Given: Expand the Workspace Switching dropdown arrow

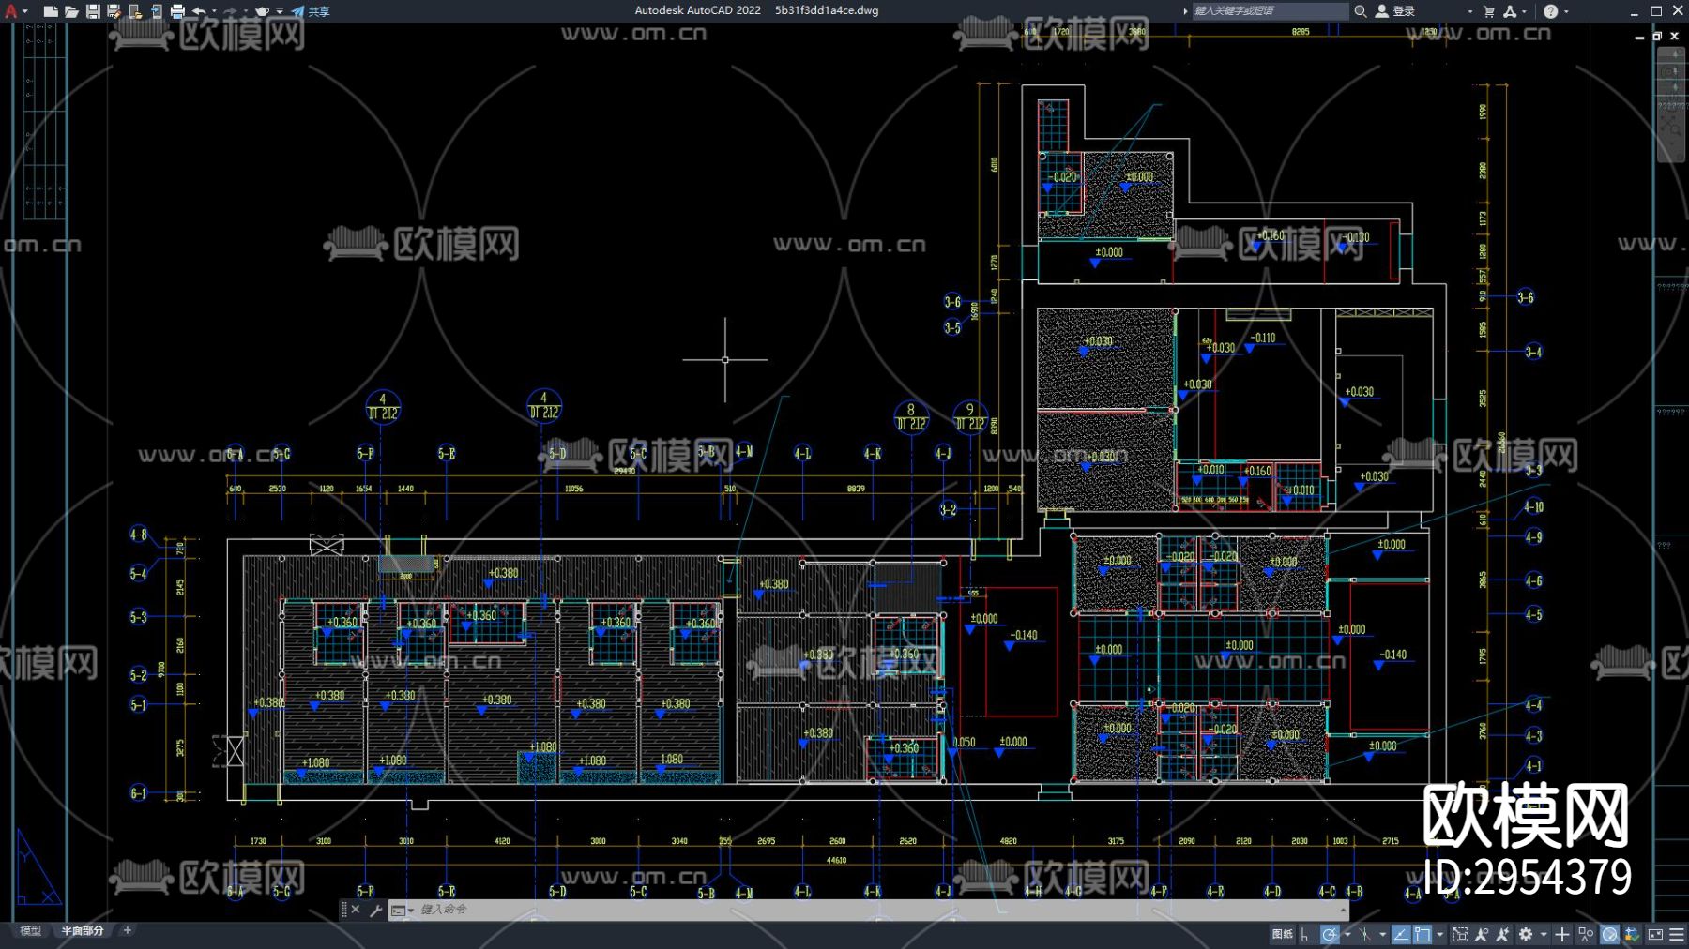Looking at the screenshot, I should [x=1543, y=934].
